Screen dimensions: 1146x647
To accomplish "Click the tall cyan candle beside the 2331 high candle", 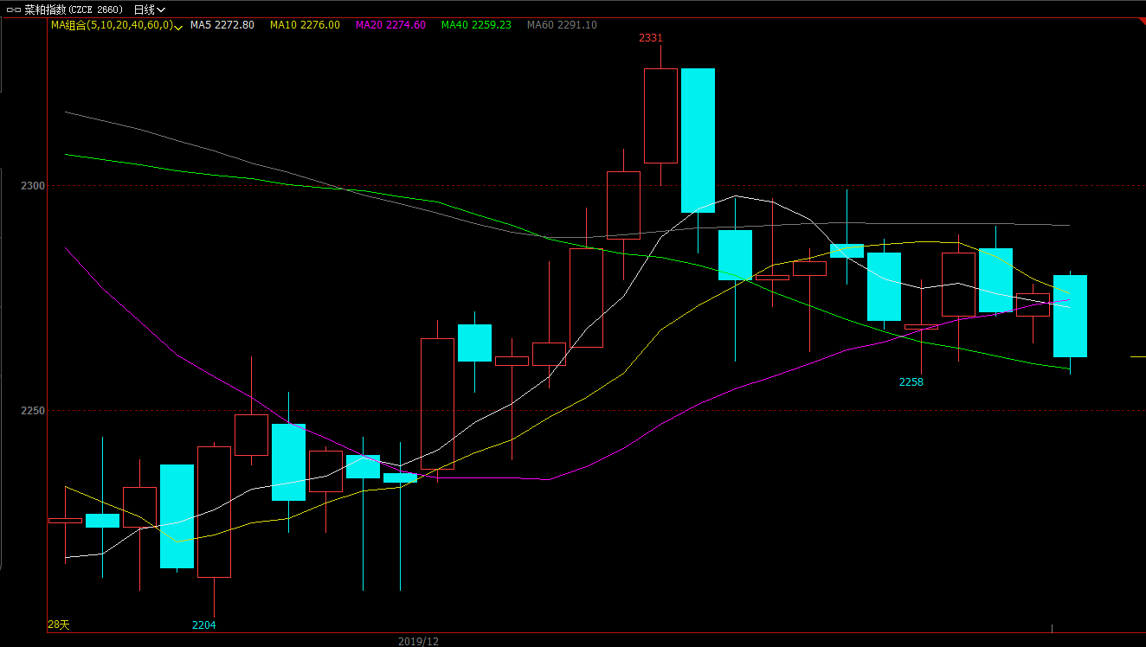I will (698, 140).
